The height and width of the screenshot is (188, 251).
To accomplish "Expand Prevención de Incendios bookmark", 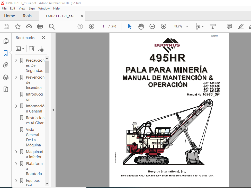I will click(16, 77).
